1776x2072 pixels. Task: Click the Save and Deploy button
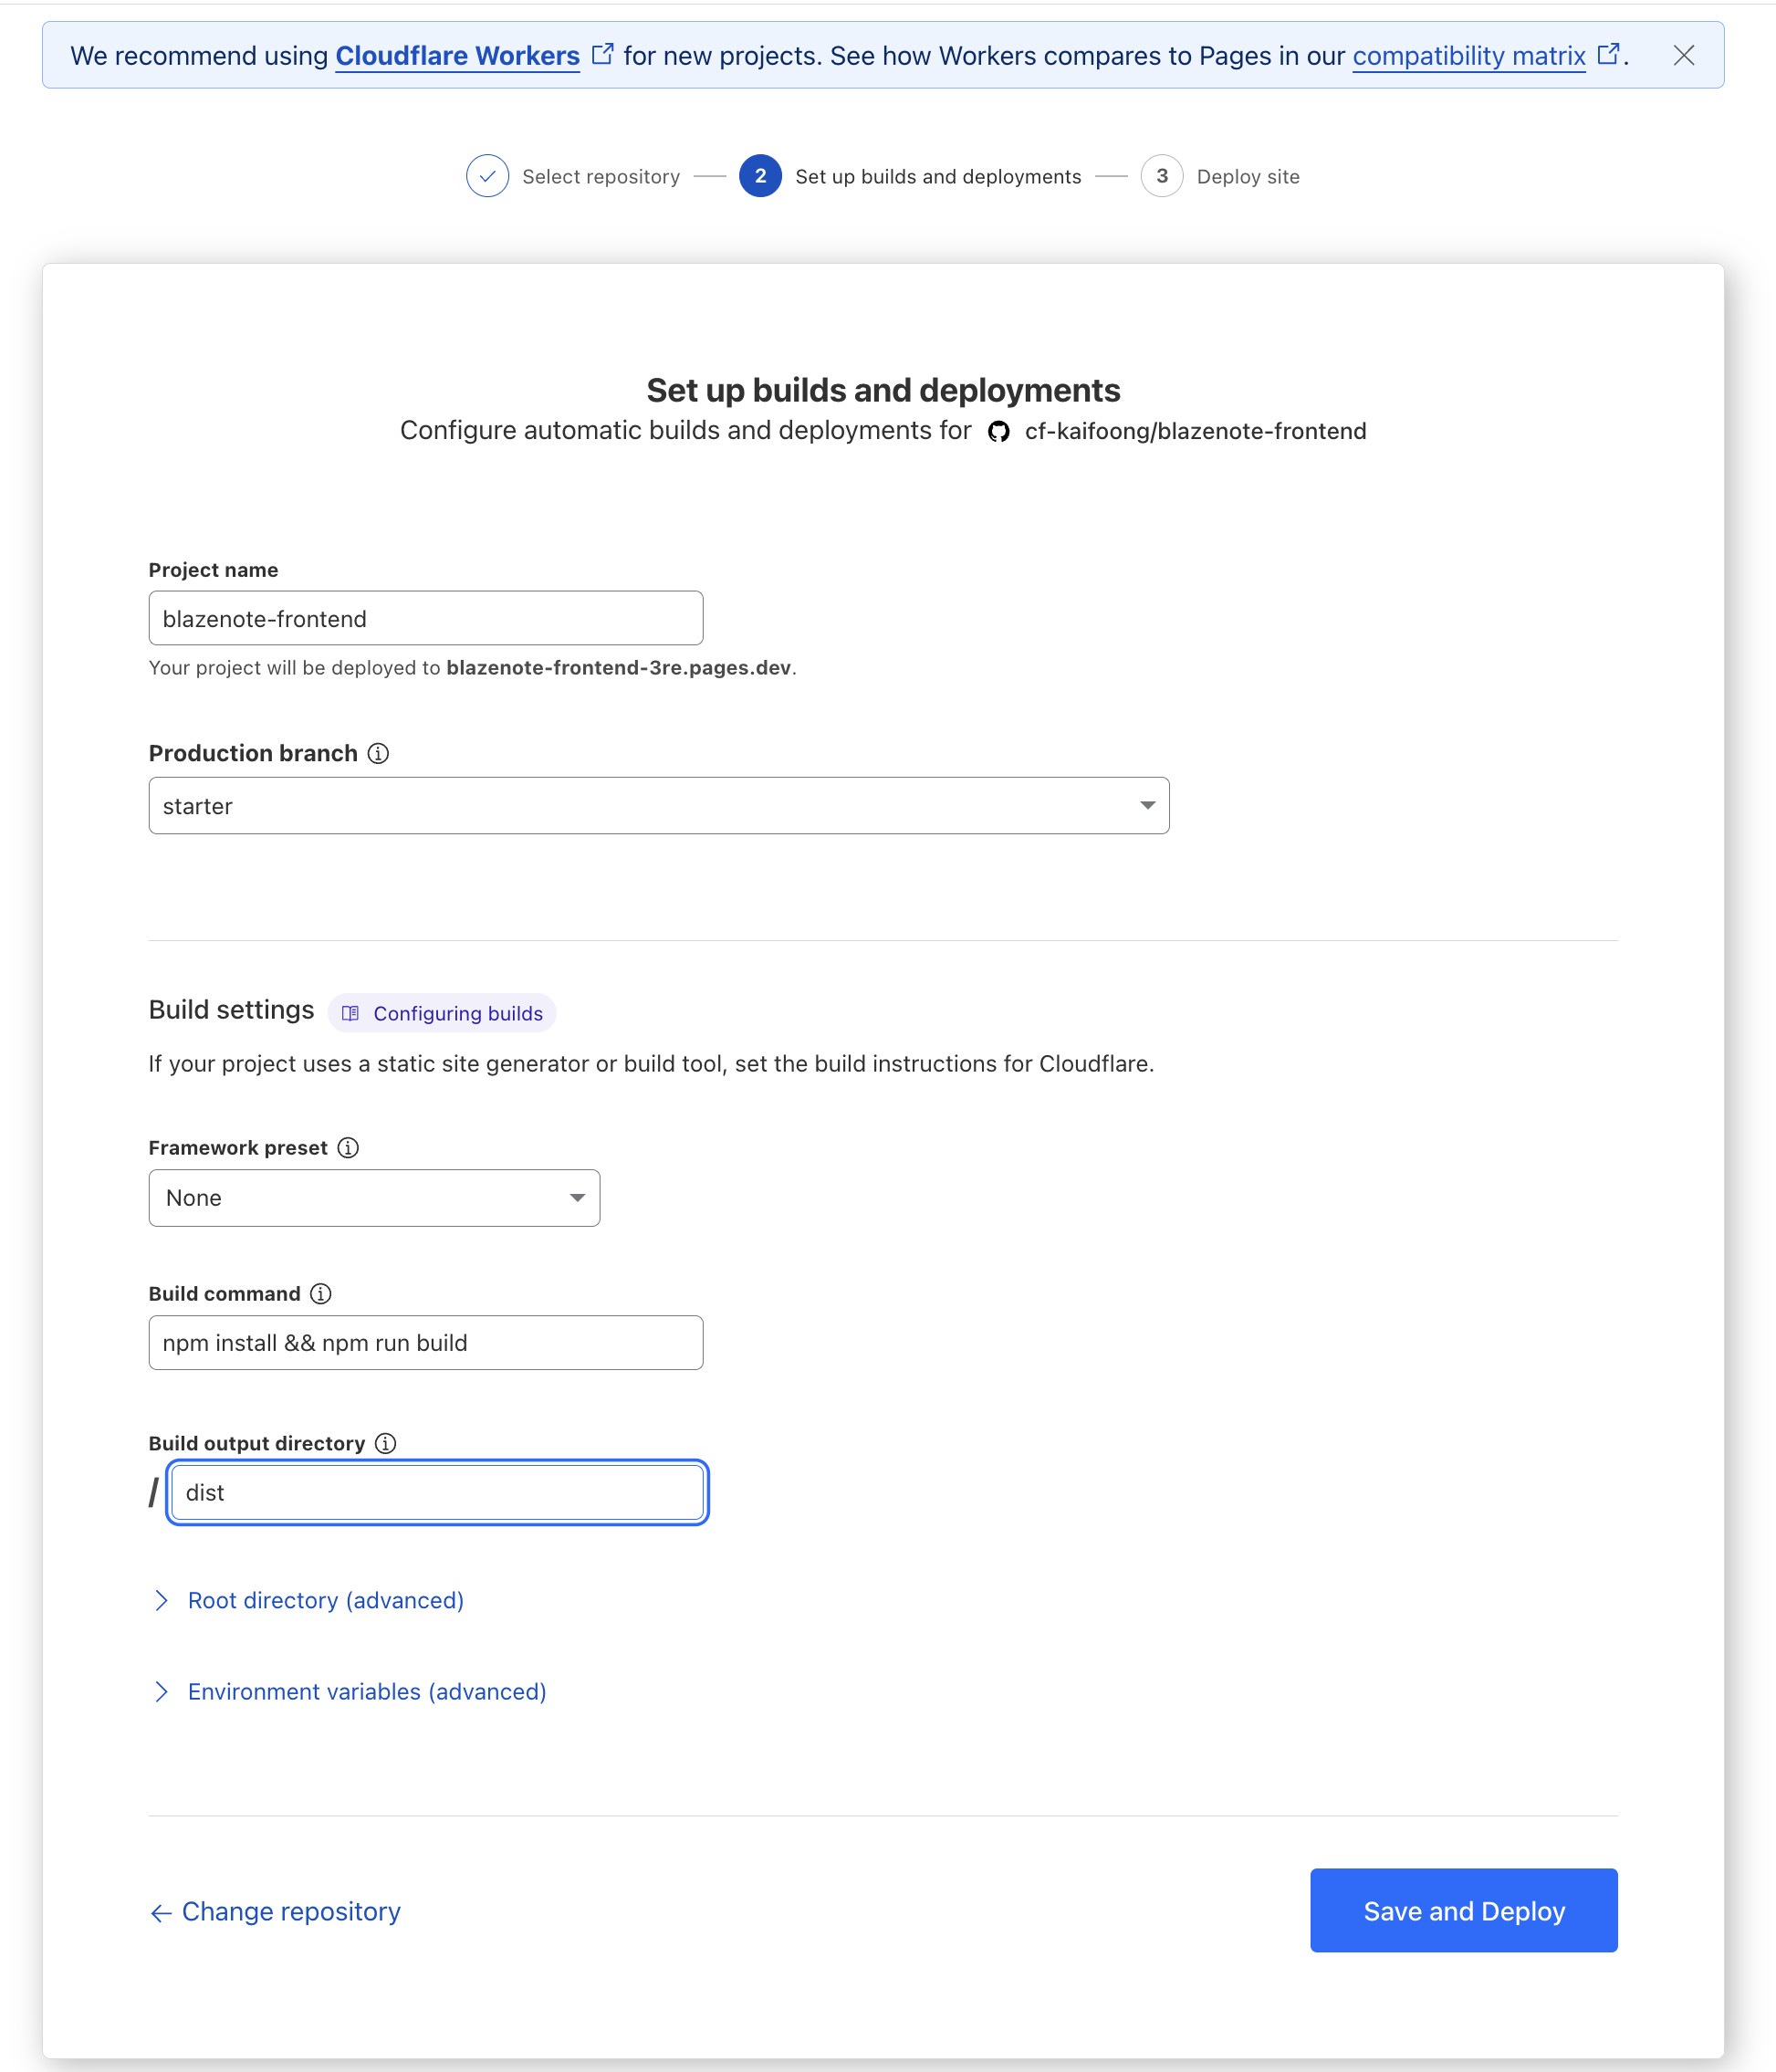1463,1910
